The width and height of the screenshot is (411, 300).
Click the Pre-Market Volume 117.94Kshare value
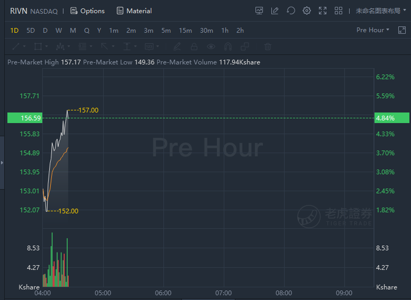(x=240, y=62)
